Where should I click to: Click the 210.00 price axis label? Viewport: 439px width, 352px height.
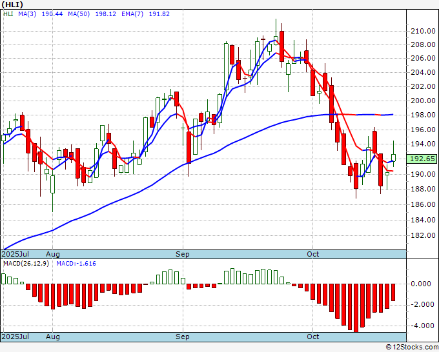(x=423, y=31)
